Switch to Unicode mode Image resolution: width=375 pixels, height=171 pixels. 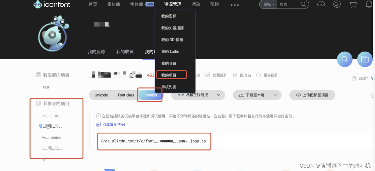click(101, 95)
